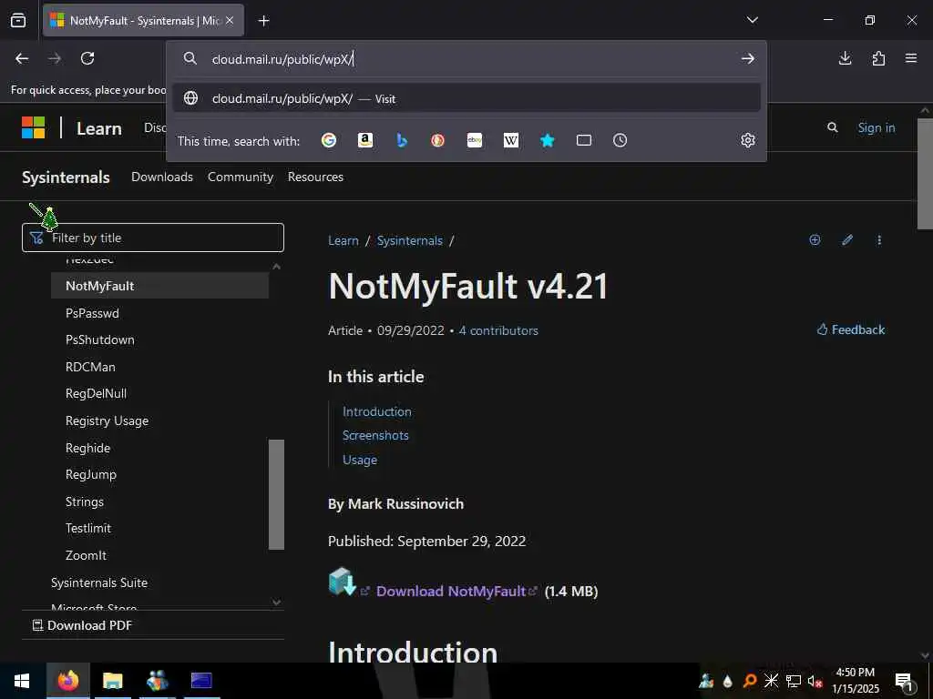
Task: Open the Firefox application menu
Action: pyautogui.click(x=911, y=58)
